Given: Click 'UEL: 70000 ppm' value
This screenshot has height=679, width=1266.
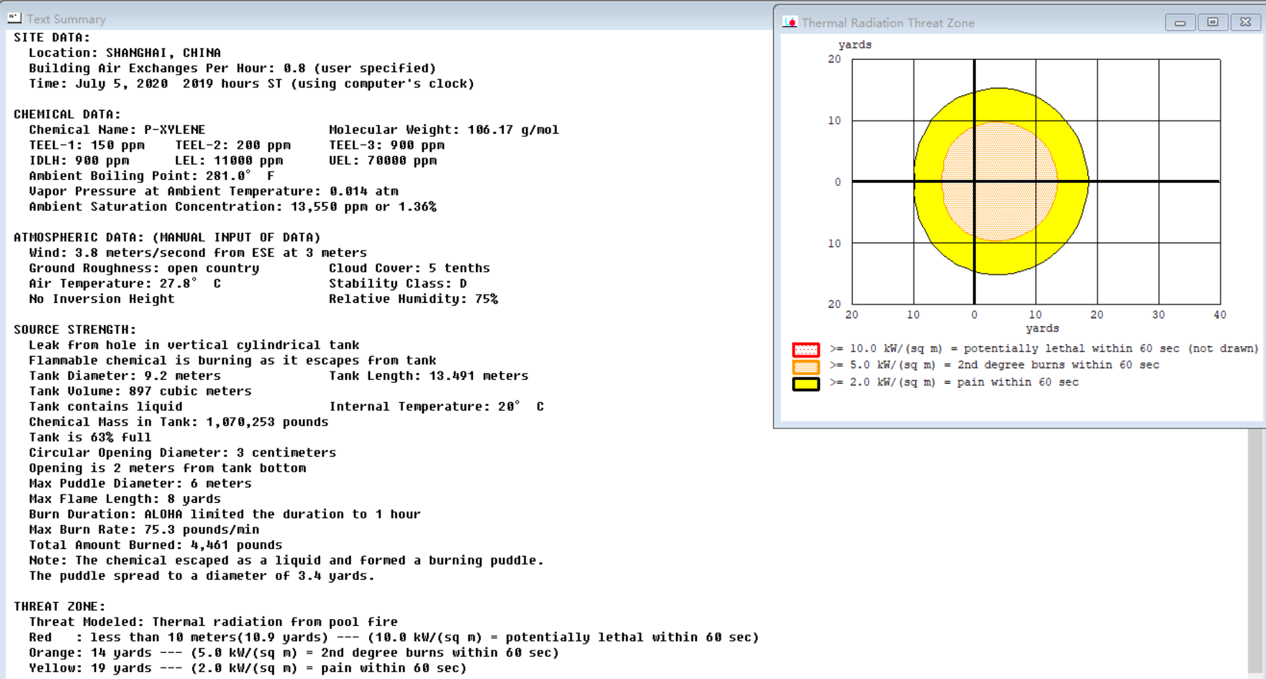Looking at the screenshot, I should click(382, 161).
